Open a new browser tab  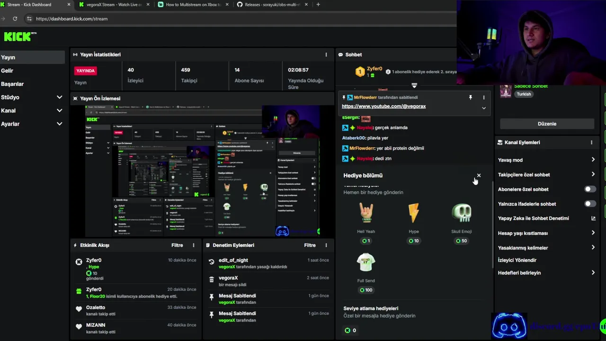pos(318,5)
